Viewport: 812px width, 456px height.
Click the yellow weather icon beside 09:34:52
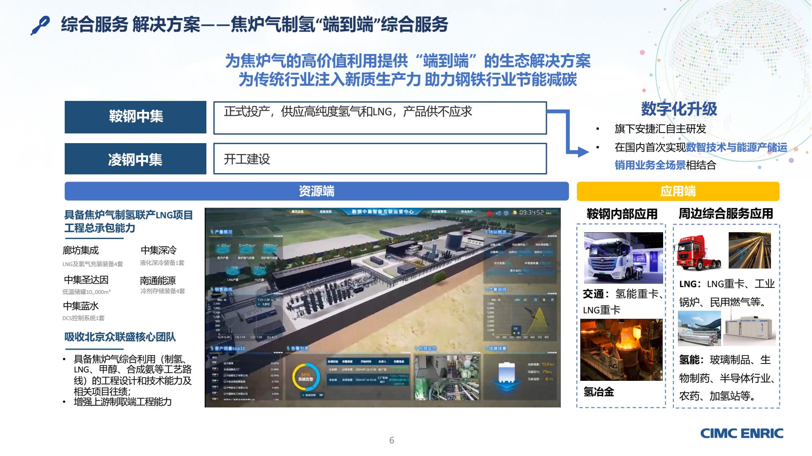(x=515, y=212)
